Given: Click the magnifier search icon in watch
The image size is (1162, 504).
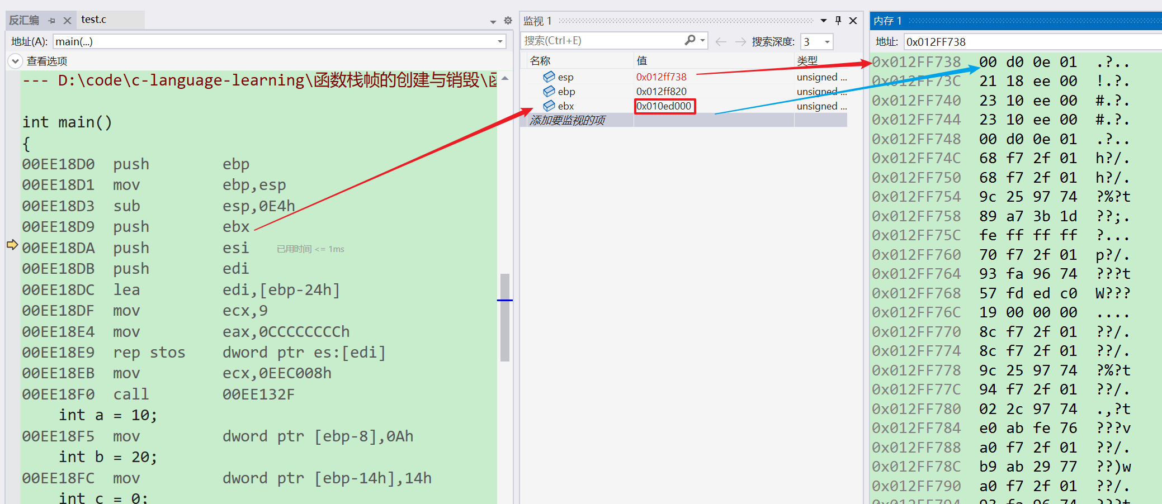Looking at the screenshot, I should (690, 40).
